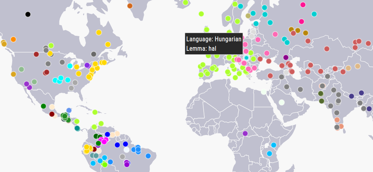This screenshot has height=172, width=373.
Task: Select the blue dot in eastern Brazil
Action: click(148, 156)
